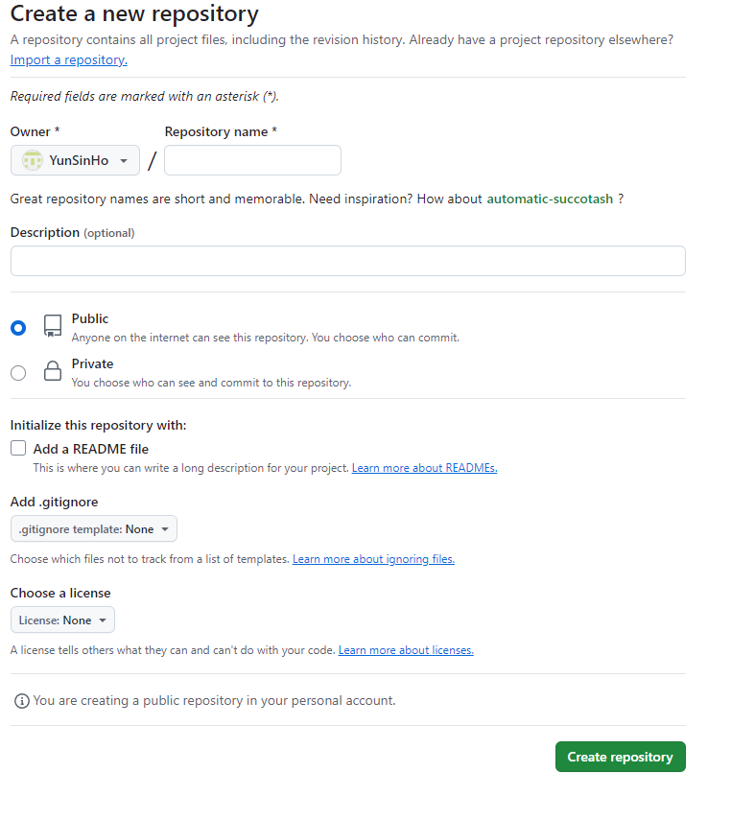Viewport: 731px width, 819px height.
Task: Open Learn more about licenses link
Action: click(x=406, y=650)
